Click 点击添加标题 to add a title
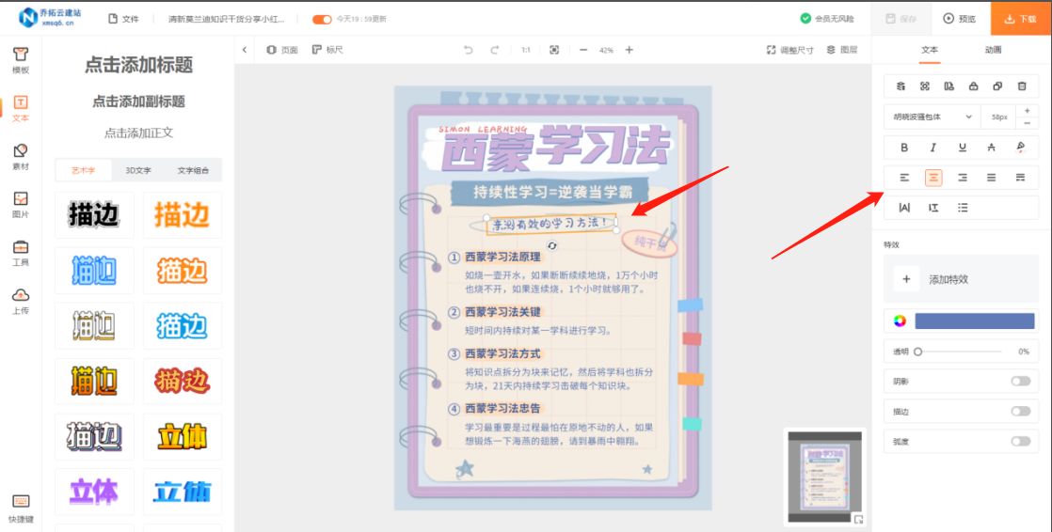 [138, 64]
